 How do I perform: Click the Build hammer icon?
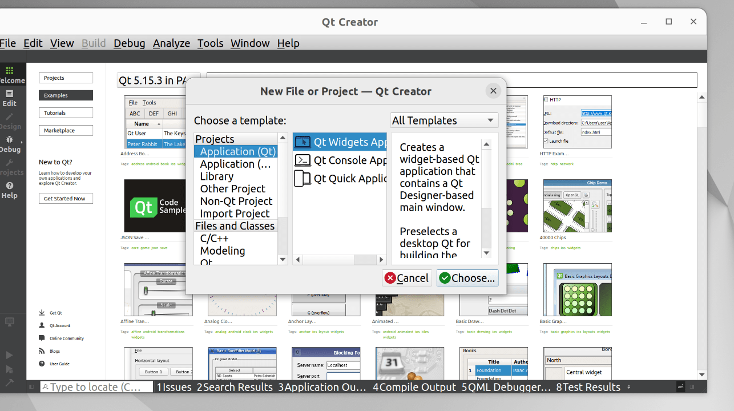tap(9, 384)
